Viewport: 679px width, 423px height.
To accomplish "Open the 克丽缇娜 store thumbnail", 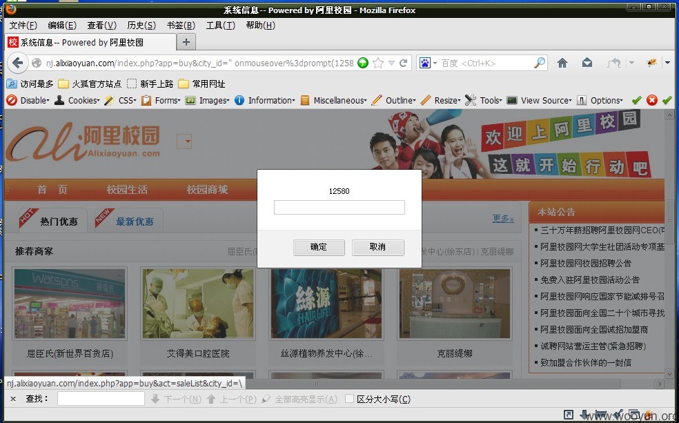I will (x=454, y=304).
